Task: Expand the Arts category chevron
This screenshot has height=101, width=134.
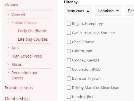Action: tap(8, 48)
